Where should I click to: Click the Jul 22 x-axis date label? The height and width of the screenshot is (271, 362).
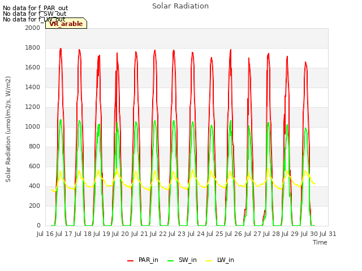tap(158, 234)
